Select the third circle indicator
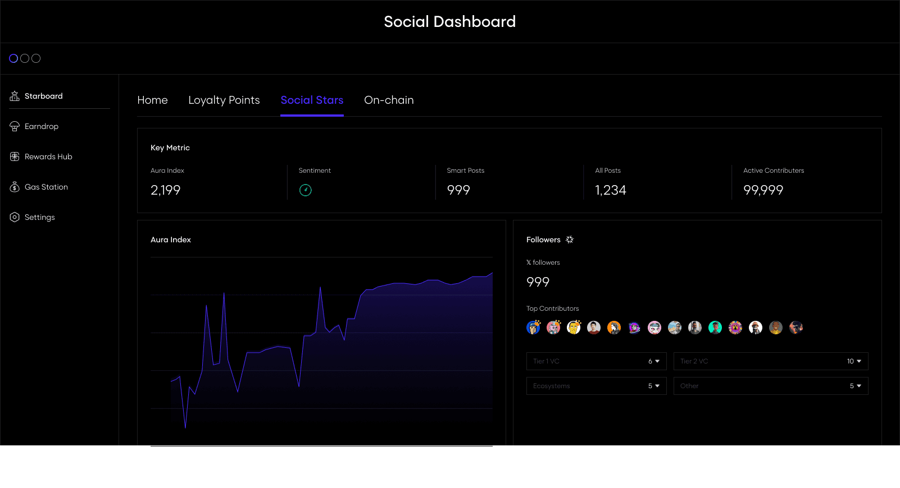This screenshot has width=900, height=488. click(x=36, y=58)
